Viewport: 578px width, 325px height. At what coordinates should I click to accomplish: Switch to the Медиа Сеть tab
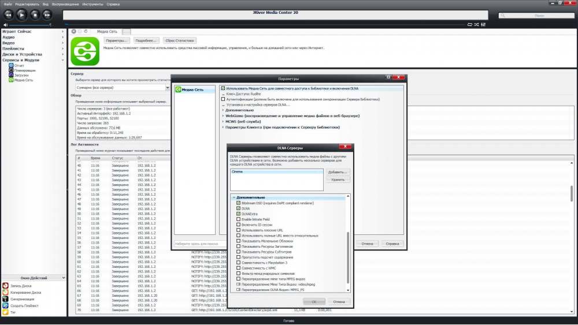107,32
